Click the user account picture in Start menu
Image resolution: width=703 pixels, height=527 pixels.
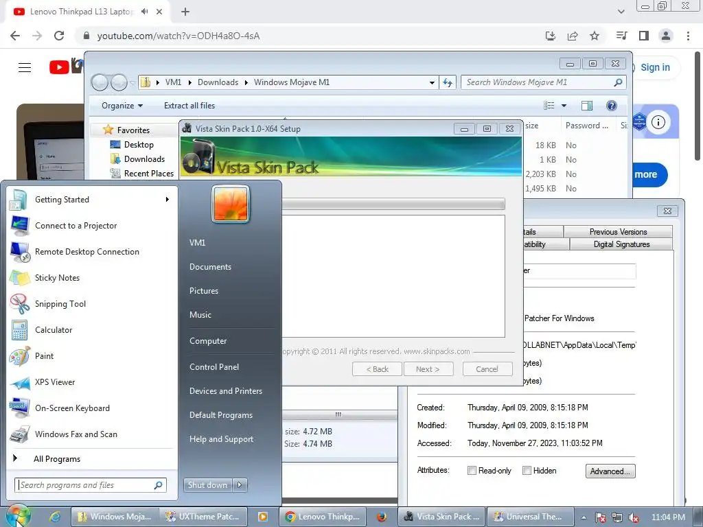[x=231, y=204]
